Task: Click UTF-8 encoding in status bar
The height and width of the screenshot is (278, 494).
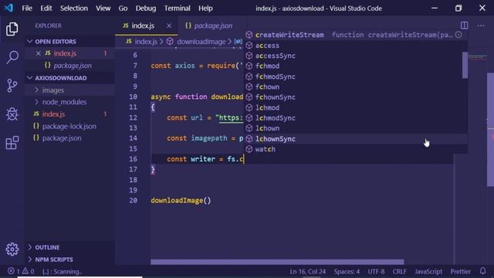Action: click(376, 271)
